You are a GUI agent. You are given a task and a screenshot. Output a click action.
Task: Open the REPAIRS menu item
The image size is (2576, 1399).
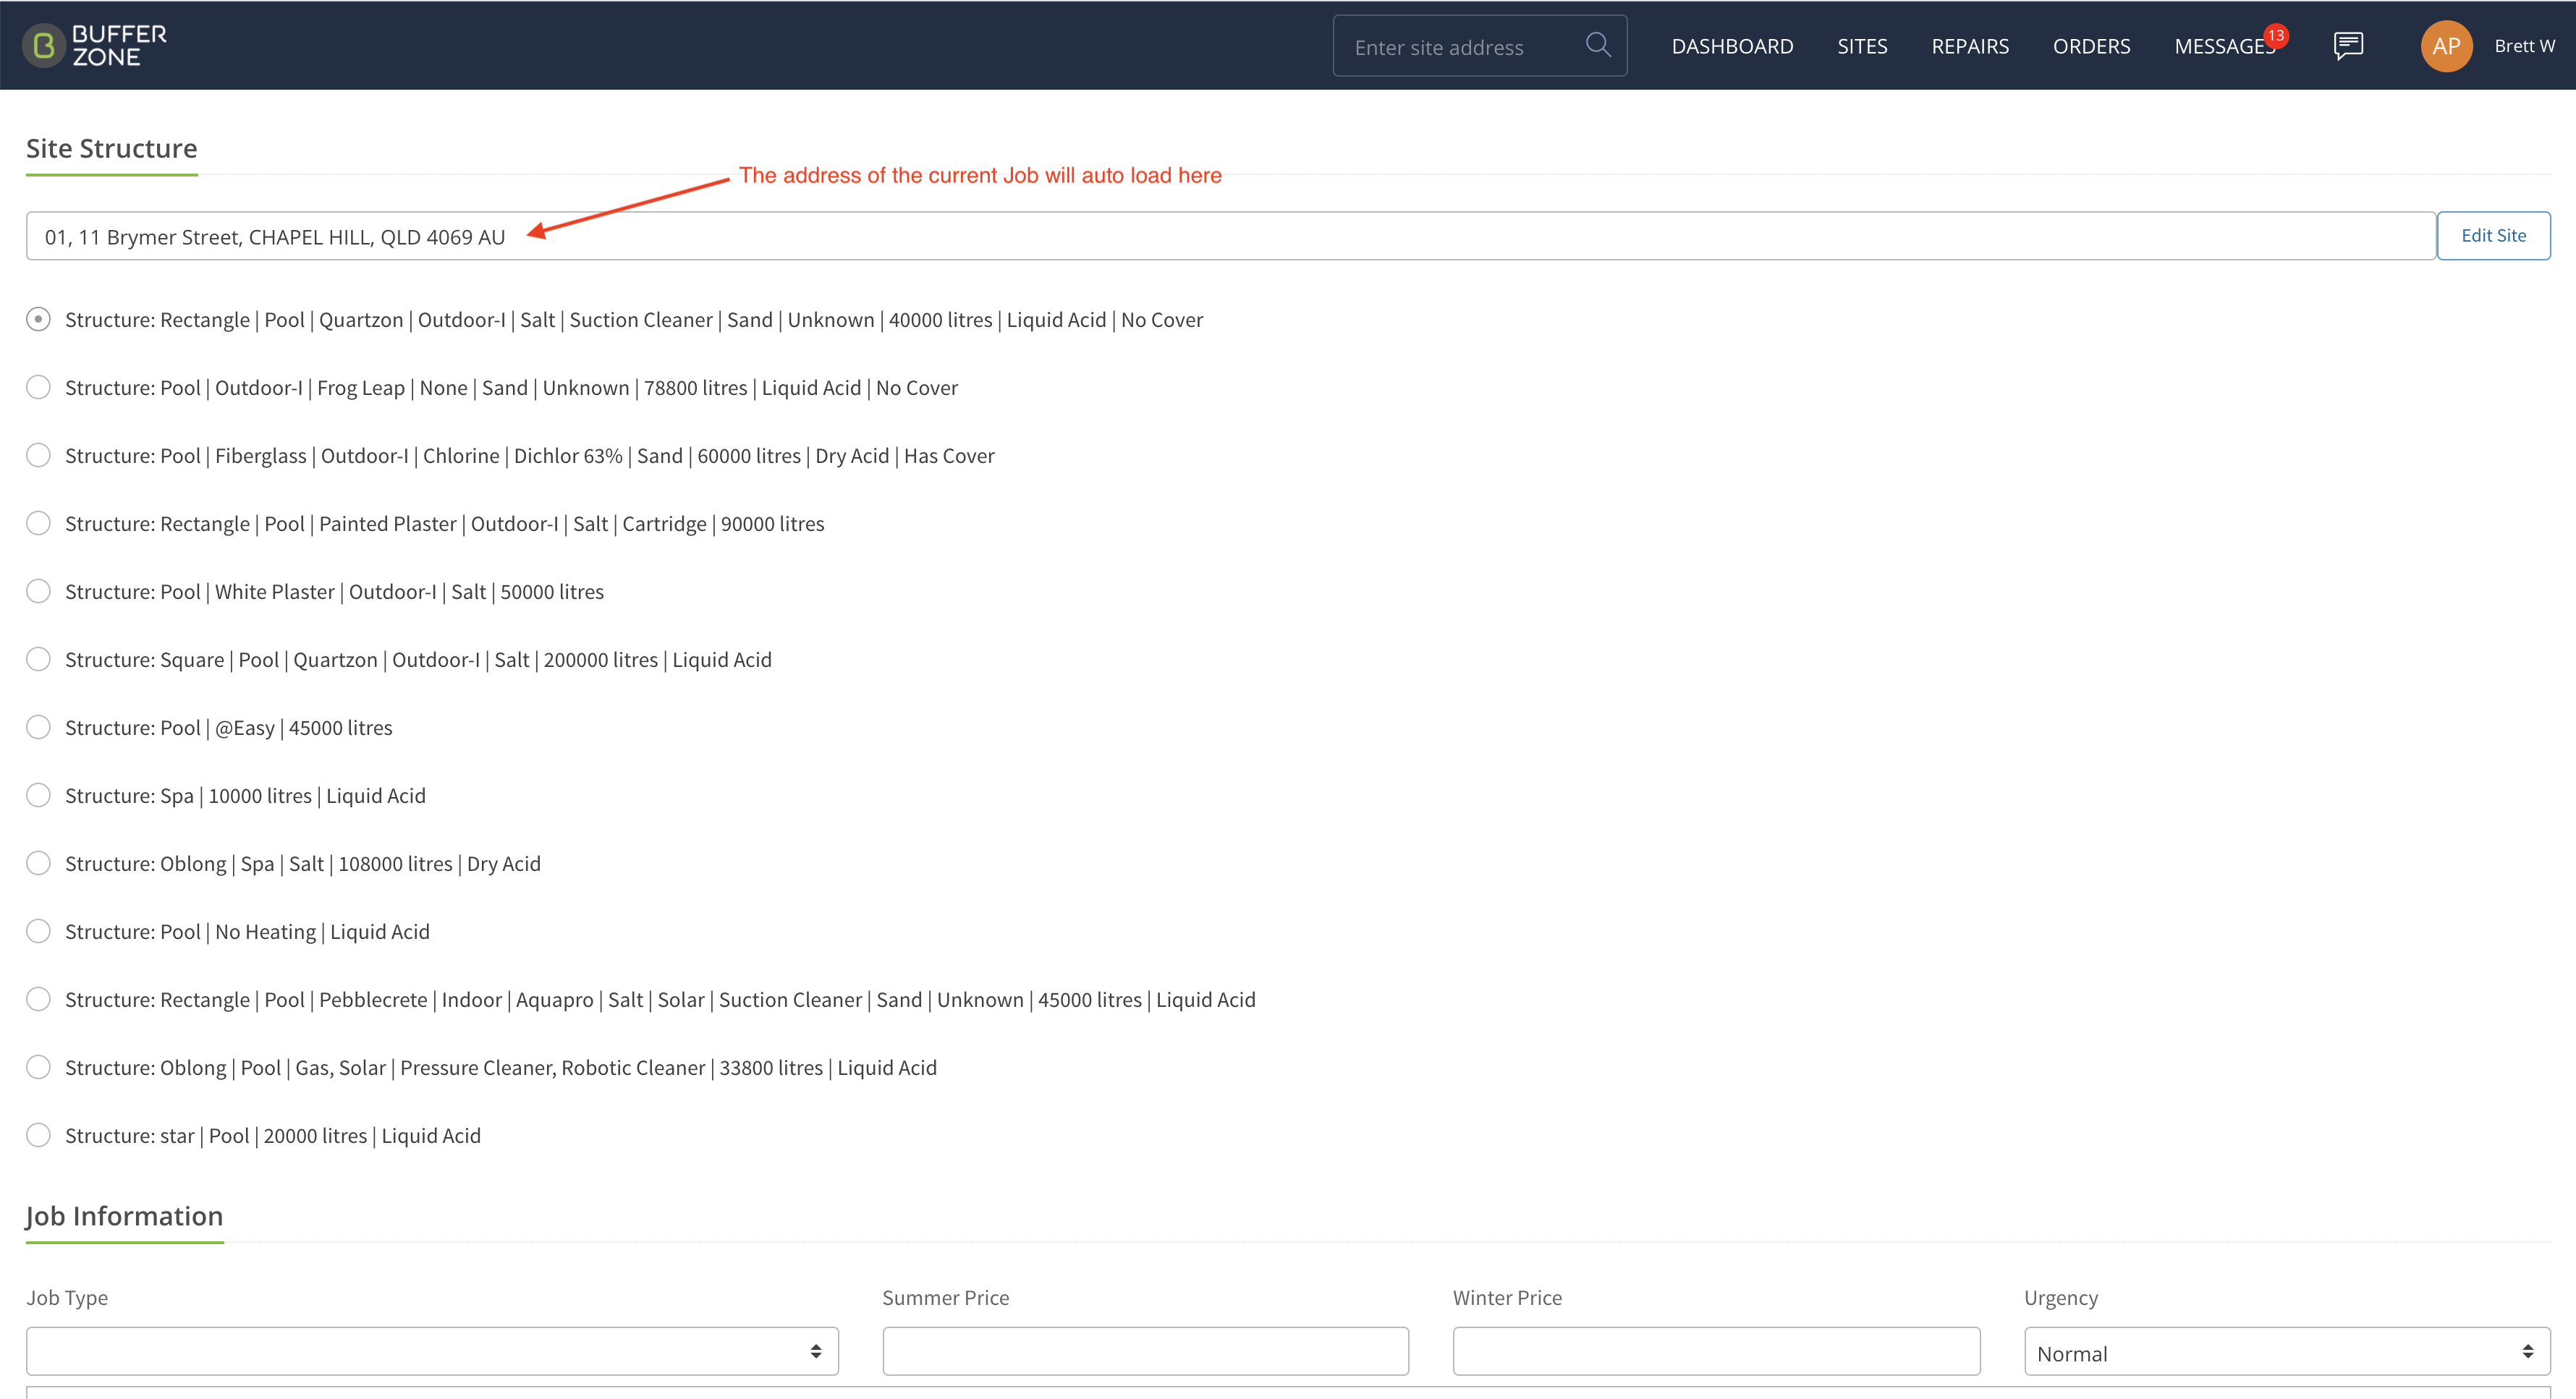(1970, 46)
